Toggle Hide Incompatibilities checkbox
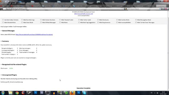Screen dimensions: 169x95 click(x=117, y=22)
